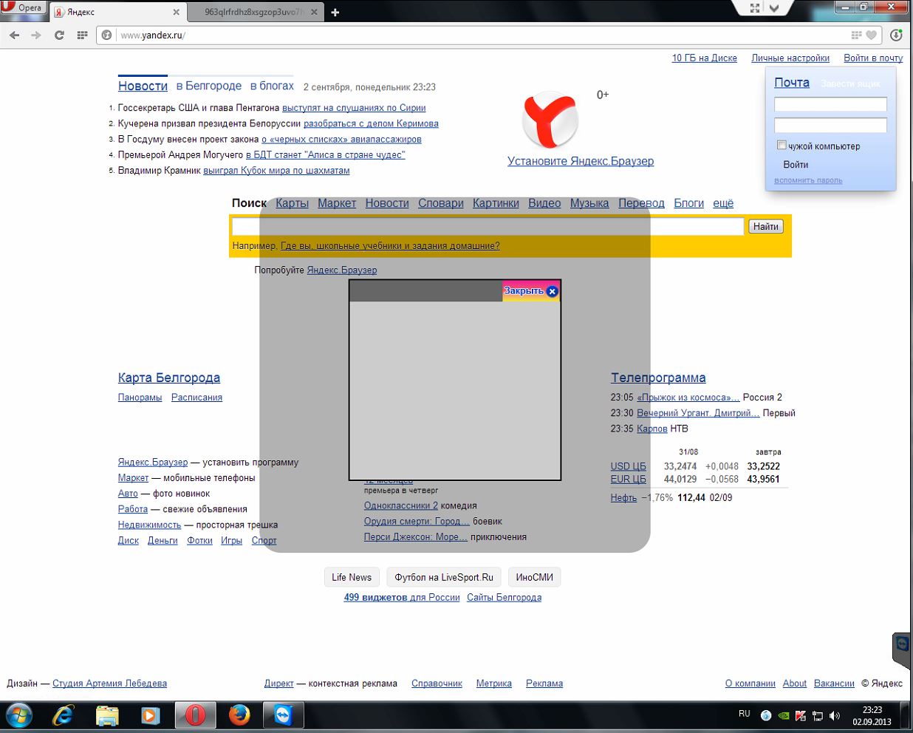Screen dimensions: 913x733
Task: Open the Телепрограмма heading link
Action: click(x=658, y=378)
